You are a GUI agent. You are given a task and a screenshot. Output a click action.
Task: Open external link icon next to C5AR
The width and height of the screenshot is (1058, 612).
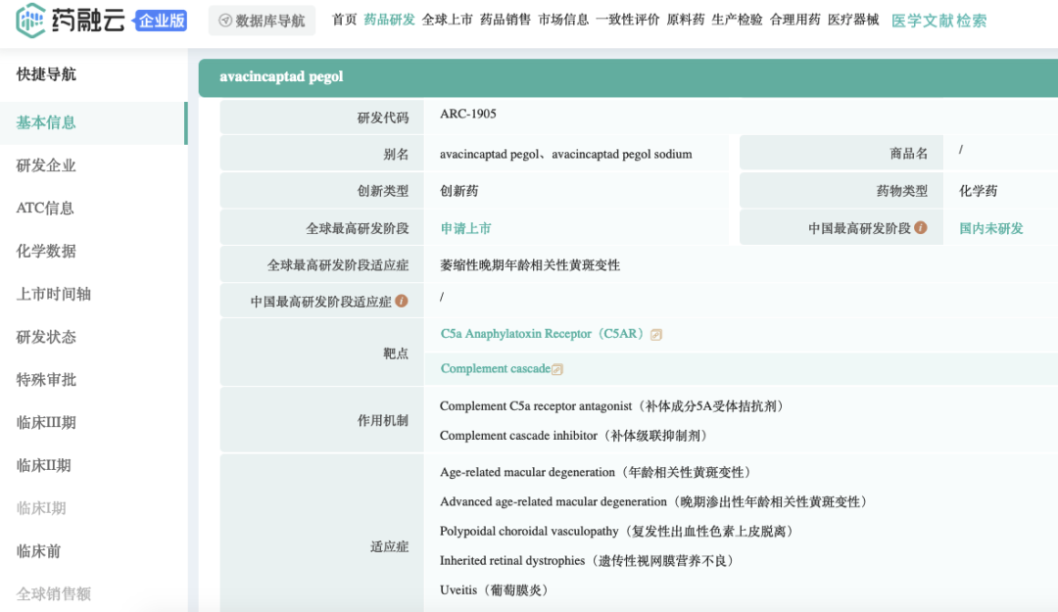click(x=656, y=335)
